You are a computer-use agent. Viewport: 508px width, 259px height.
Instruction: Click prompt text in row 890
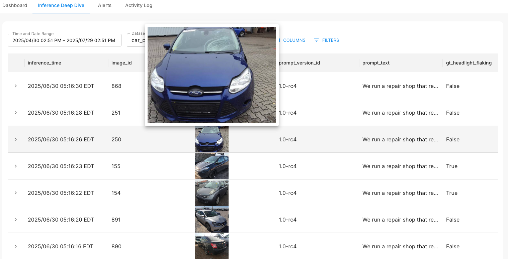[x=400, y=246]
